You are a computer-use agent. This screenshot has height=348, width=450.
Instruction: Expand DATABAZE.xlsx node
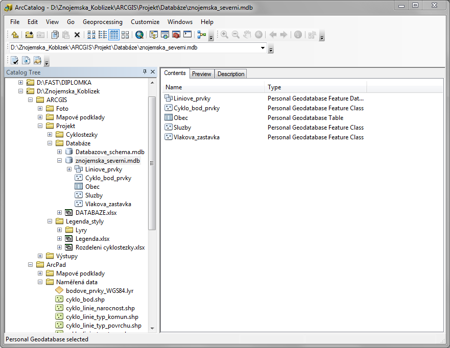point(60,213)
